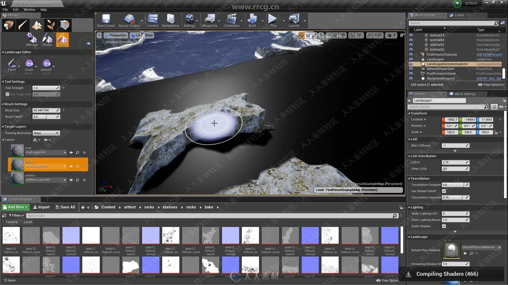Click the bake12_Default_ao thumbnail
This screenshot has height=285, width=508.
click(170, 235)
